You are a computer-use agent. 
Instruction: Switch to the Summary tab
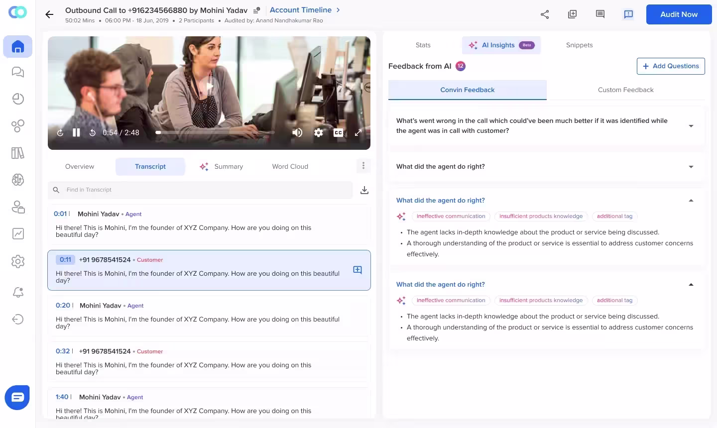click(x=229, y=166)
